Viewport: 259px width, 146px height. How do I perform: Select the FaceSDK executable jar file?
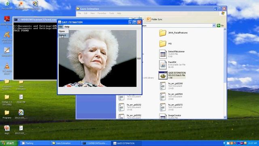point(172,64)
